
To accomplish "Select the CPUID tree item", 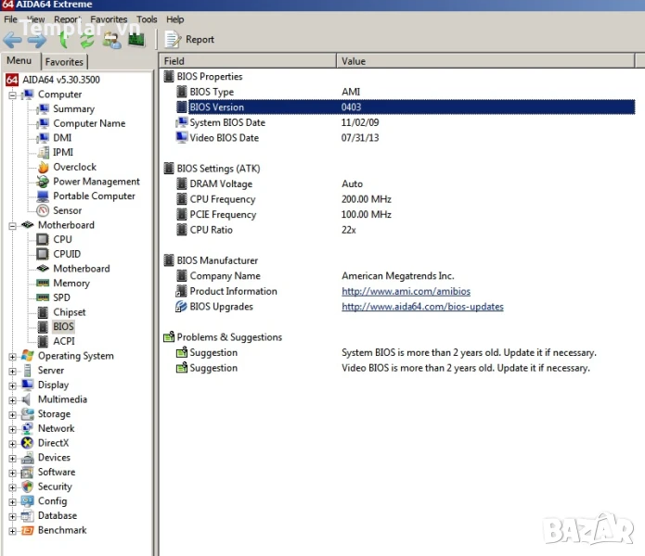I will 67,254.
